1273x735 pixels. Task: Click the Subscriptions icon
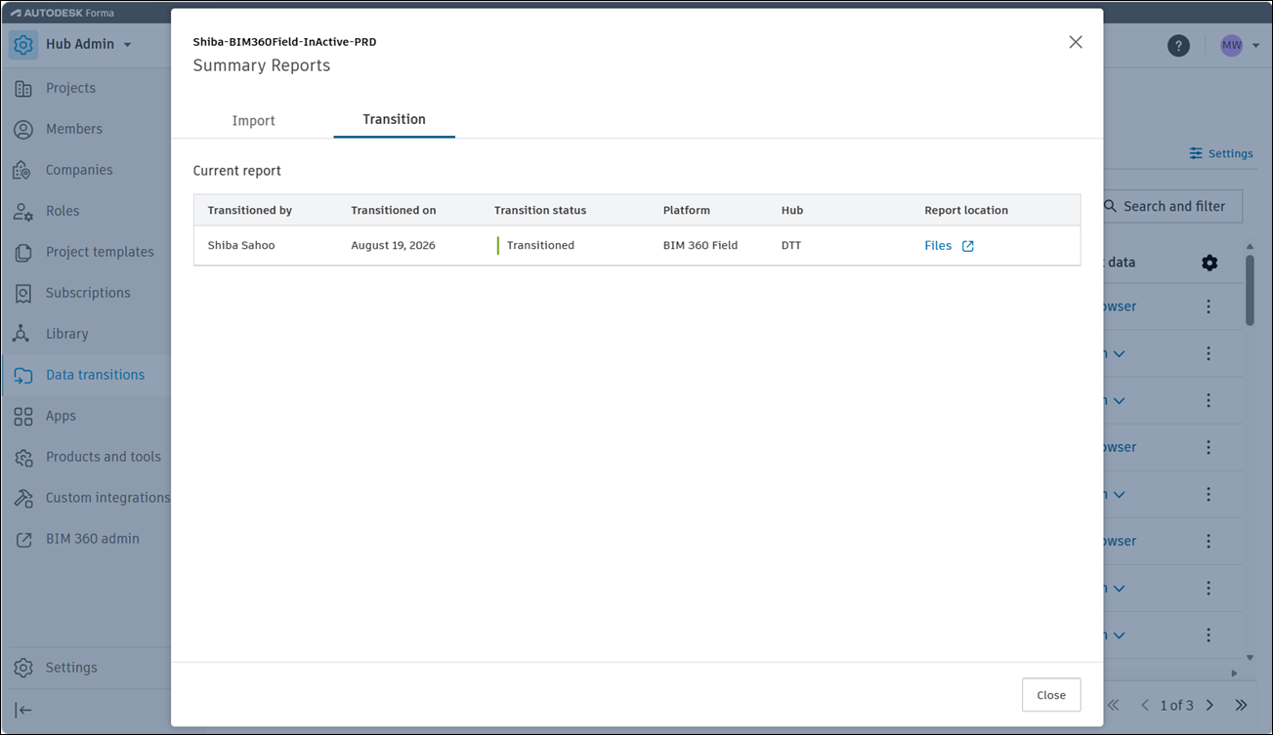[22, 293]
